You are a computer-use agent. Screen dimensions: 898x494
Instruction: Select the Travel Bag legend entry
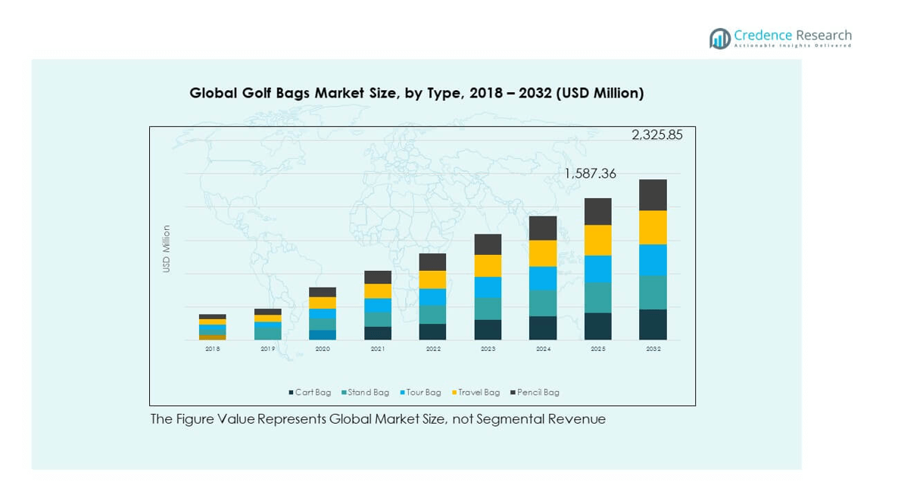coord(475,393)
